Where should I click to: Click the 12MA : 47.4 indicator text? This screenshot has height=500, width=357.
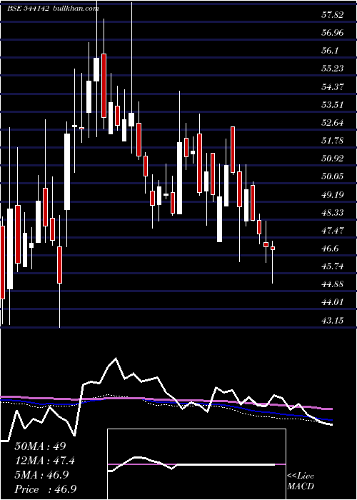tap(46, 461)
